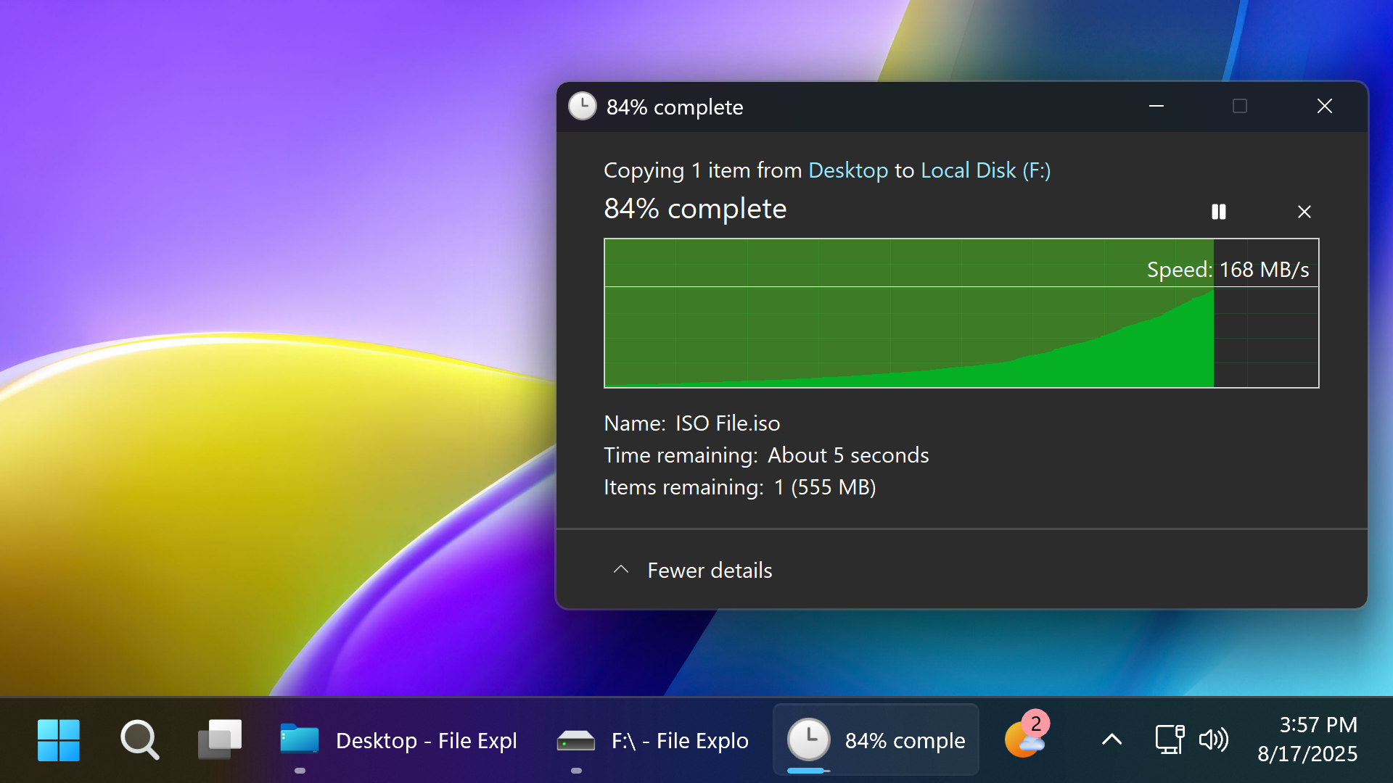Open the Desktop source folder link
Viewport: 1393px width, 783px height.
pyautogui.click(x=847, y=170)
